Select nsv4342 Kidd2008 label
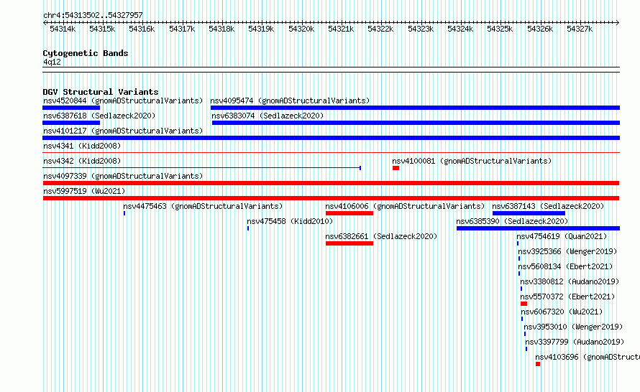 [82, 161]
